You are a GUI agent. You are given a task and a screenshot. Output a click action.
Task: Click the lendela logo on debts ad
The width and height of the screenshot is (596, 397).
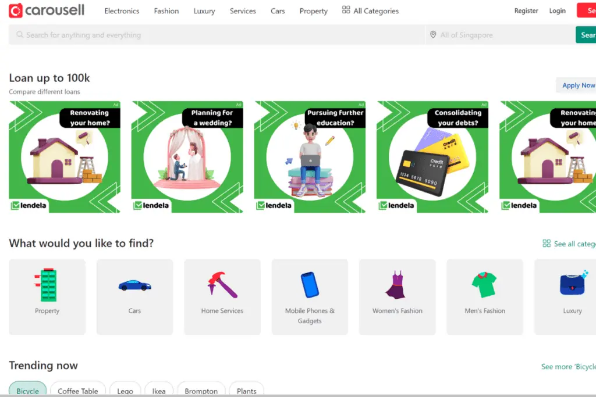point(396,205)
